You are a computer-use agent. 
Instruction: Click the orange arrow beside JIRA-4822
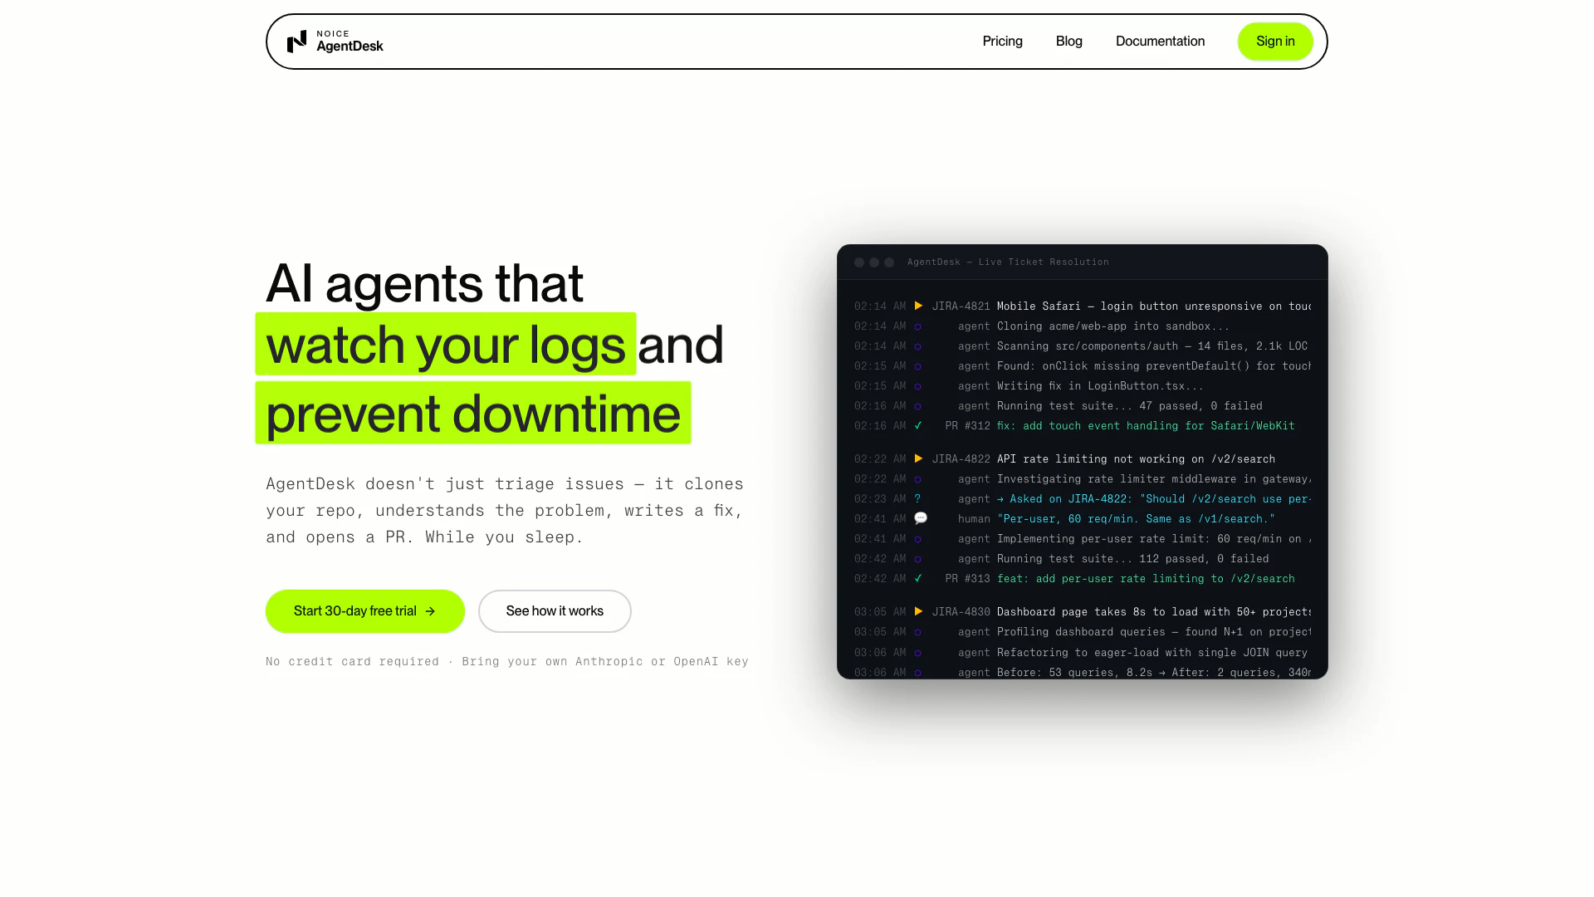pyautogui.click(x=918, y=458)
